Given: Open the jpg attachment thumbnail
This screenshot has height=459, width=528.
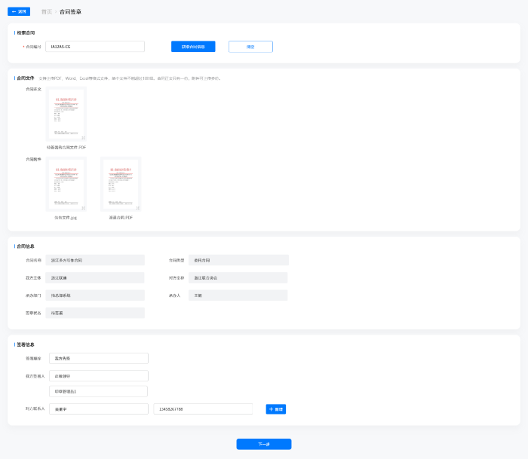Looking at the screenshot, I should (66, 184).
